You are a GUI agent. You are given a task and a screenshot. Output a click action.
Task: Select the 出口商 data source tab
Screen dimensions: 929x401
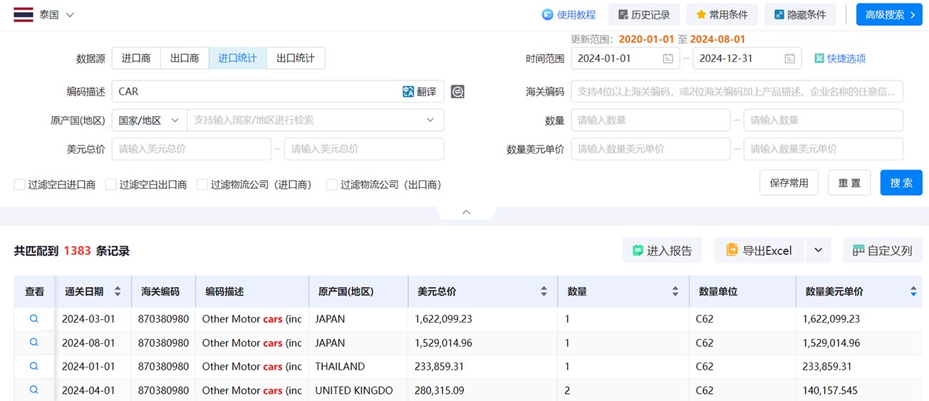tap(185, 58)
